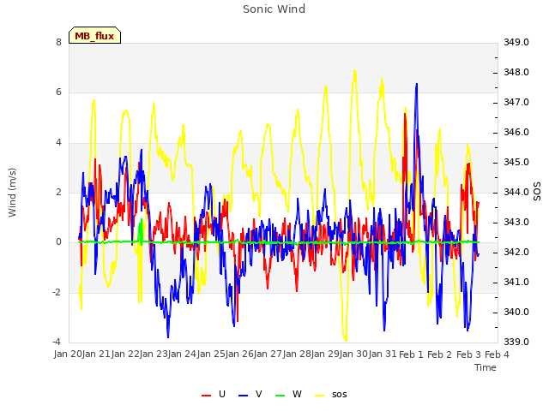Click the 347.0 right axis value
Viewport: 549px width, 411px height.
pos(516,103)
